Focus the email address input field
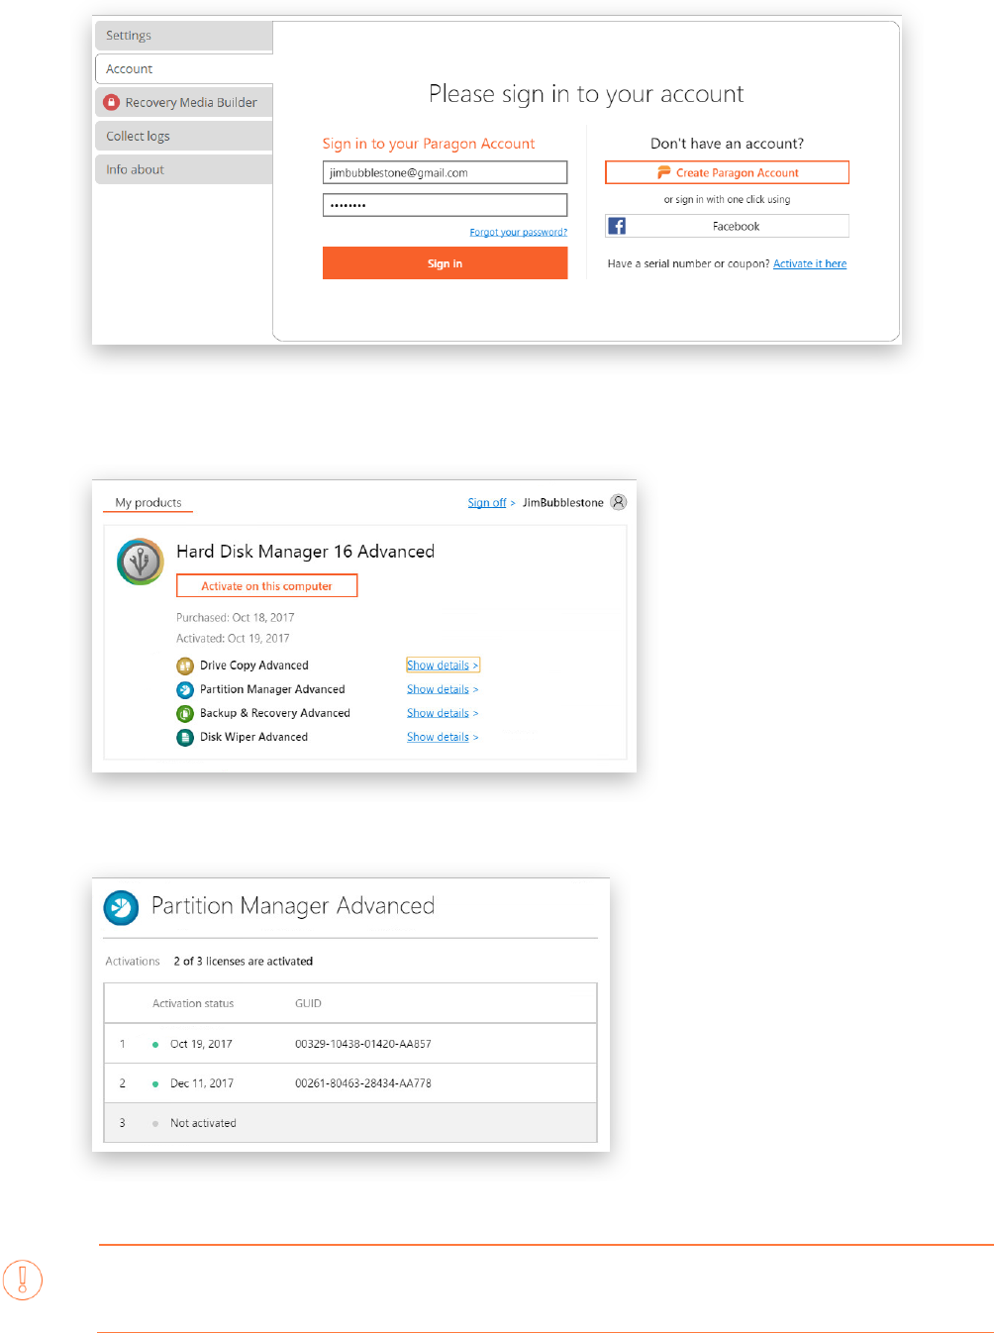 [x=445, y=172]
